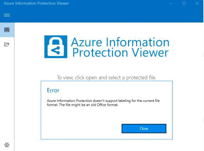Open settings with the gear icon
The image size is (204, 151).
(7, 145)
